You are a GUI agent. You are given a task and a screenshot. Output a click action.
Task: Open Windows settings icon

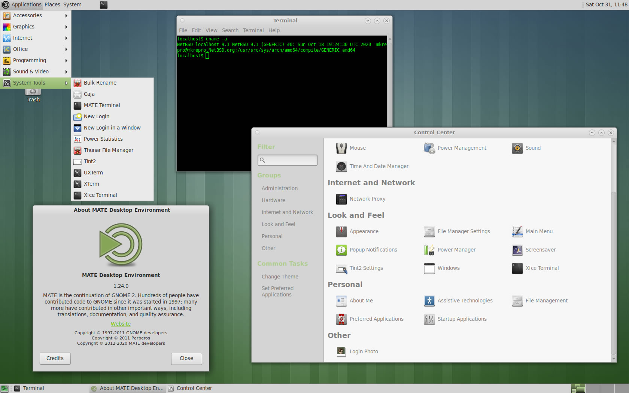click(x=429, y=268)
